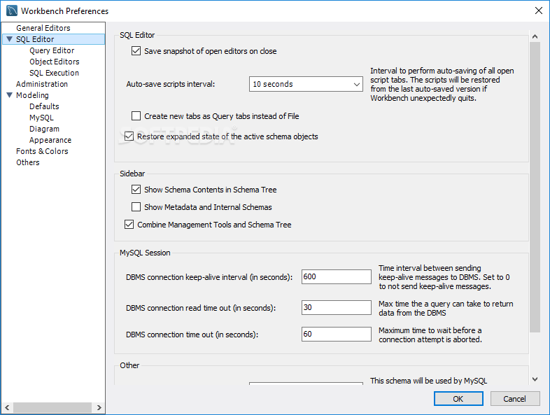Collapse the SQL Editor tree node
550x415 pixels.
[x=10, y=39]
